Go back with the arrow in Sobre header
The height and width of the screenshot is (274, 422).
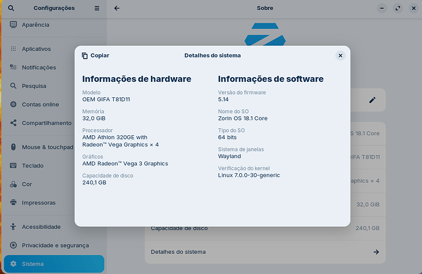[x=117, y=9]
